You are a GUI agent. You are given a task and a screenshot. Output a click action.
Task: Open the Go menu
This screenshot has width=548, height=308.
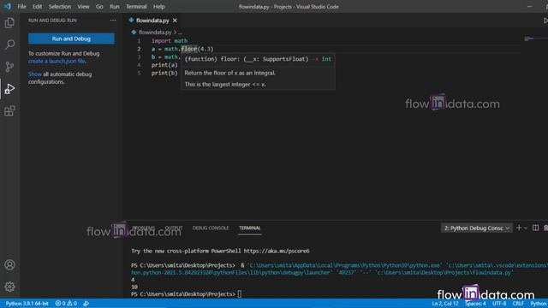coord(99,7)
